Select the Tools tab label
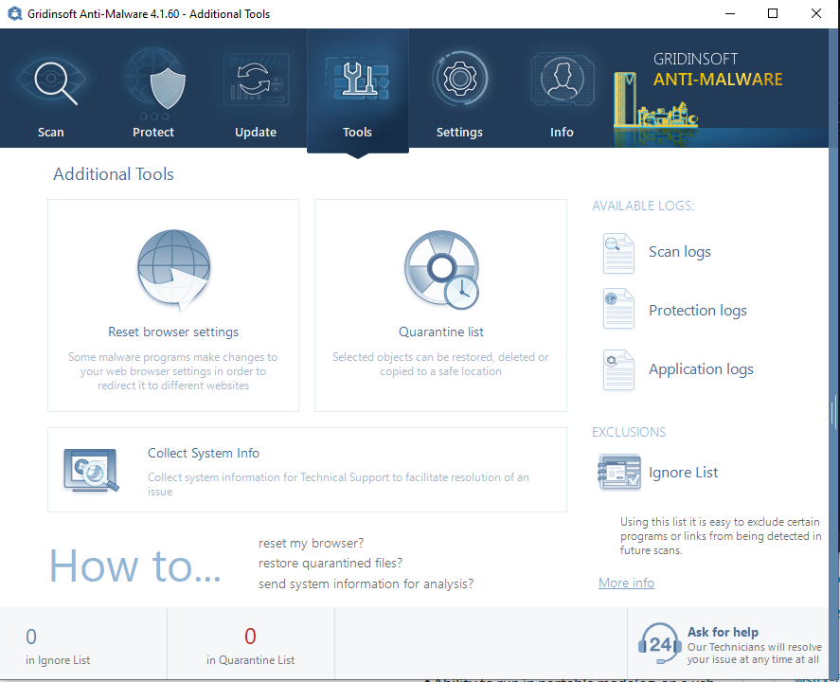Image resolution: width=840 pixels, height=682 pixels. click(357, 133)
